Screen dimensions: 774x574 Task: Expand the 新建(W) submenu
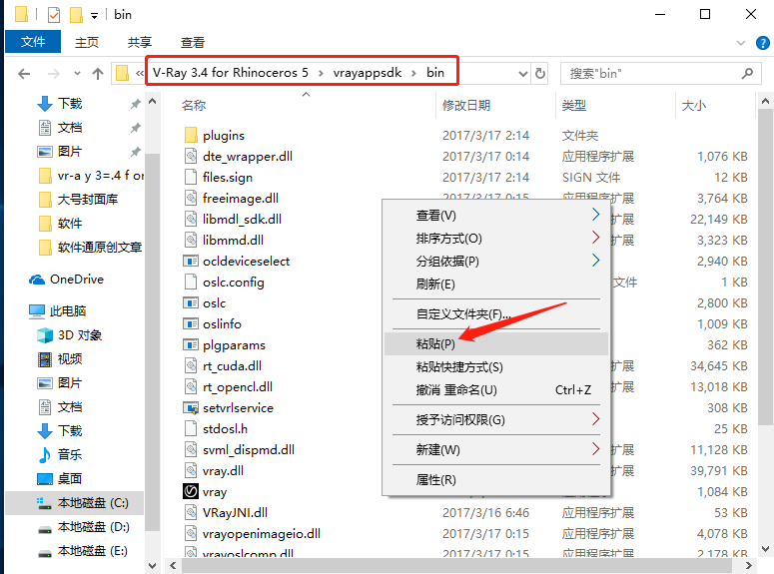coord(596,449)
